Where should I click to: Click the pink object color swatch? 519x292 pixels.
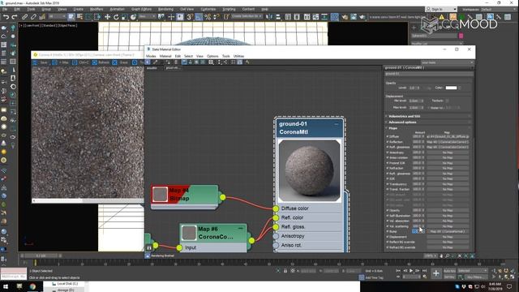click(x=461, y=36)
